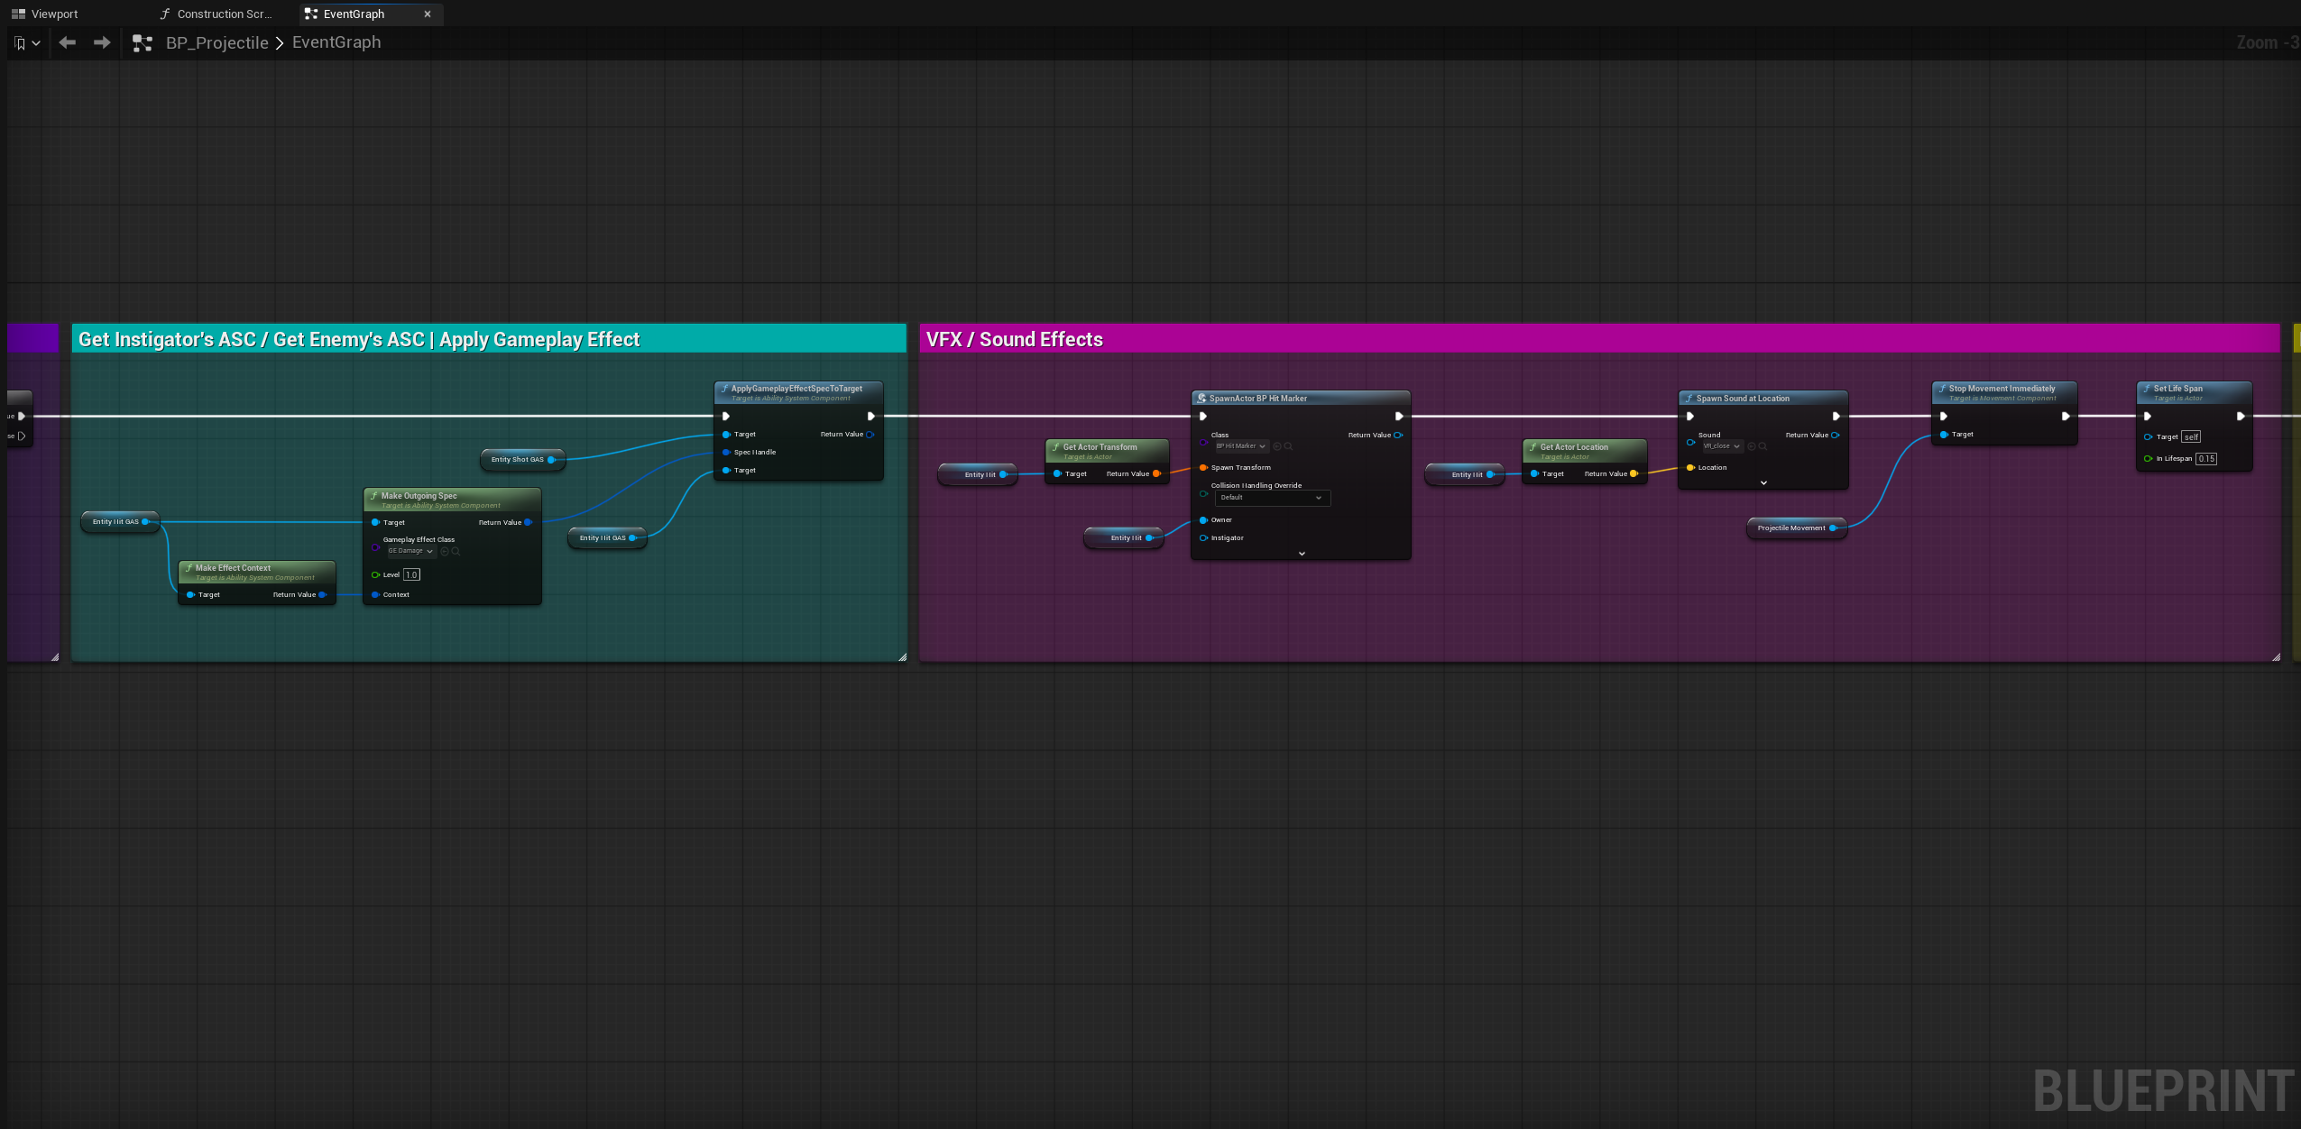Select the Make Outgoing Spec node title

(419, 496)
